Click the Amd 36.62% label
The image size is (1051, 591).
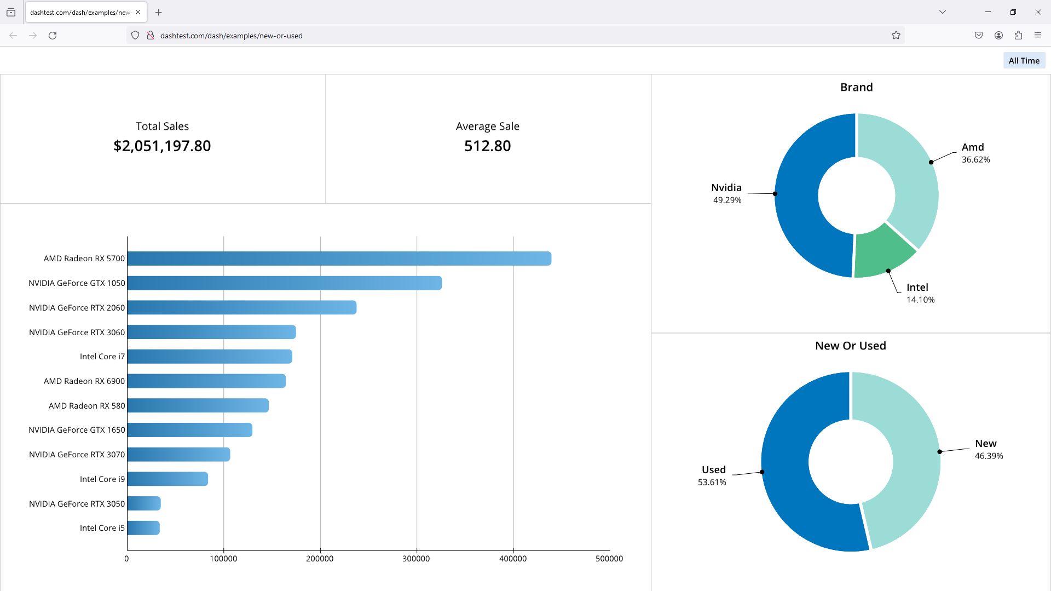tap(975, 153)
